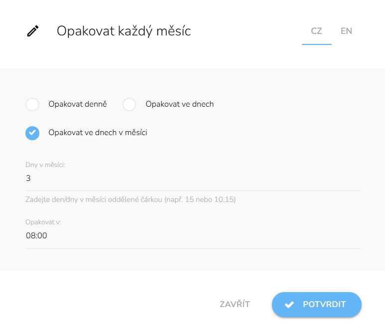The width and height of the screenshot is (385, 334).
Task: Select the Opakovat ve dnech radio button
Action: point(129,105)
